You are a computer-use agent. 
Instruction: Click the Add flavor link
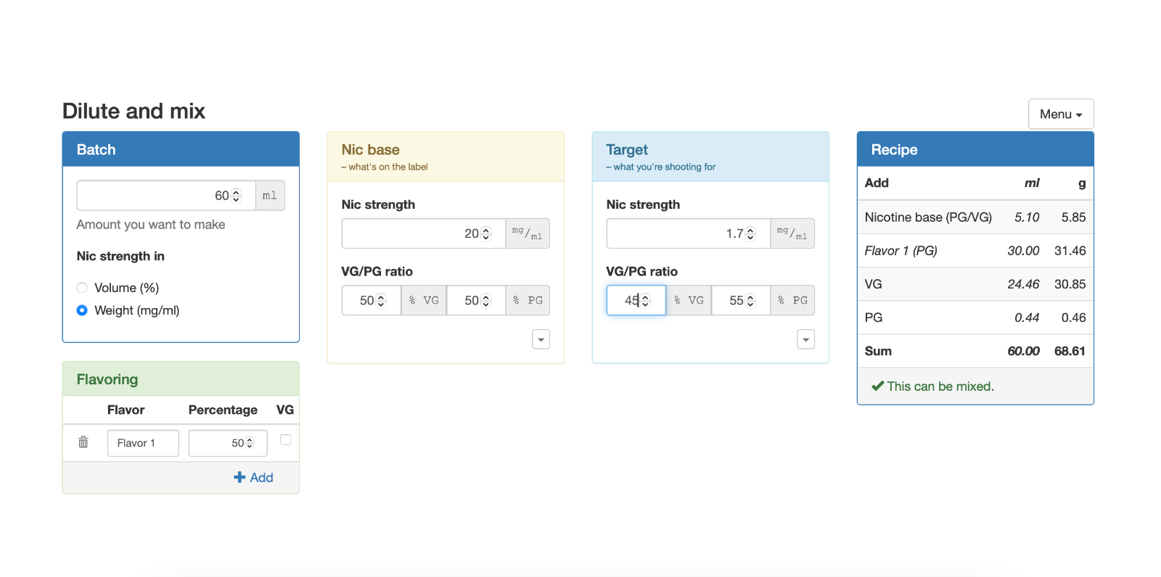[253, 477]
